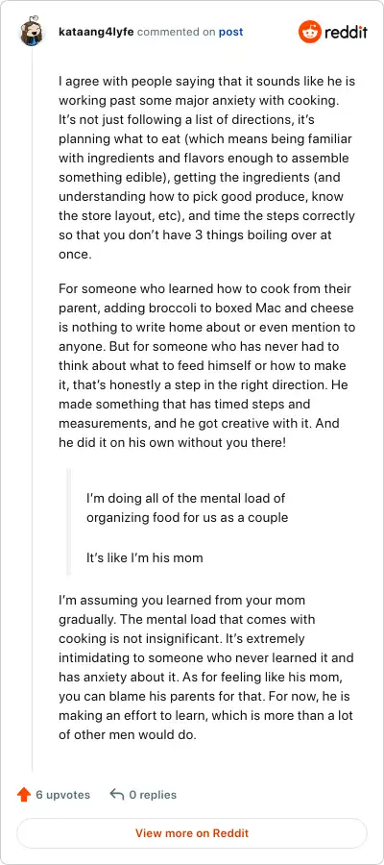Click the closing line "of other men would do."

(128, 735)
